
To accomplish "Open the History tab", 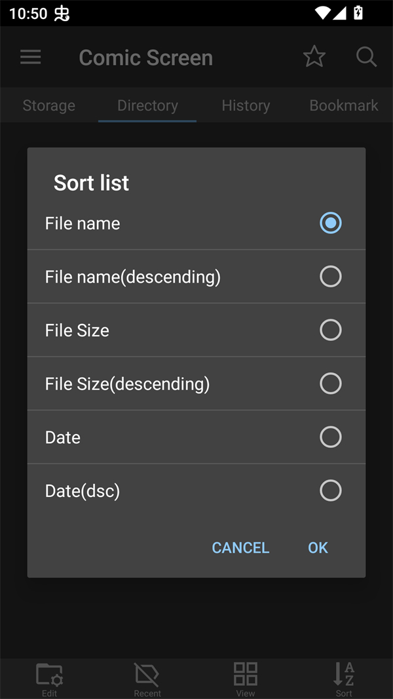I will tap(246, 105).
